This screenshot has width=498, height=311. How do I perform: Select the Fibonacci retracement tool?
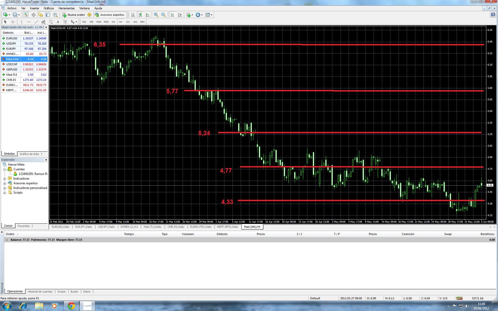pyautogui.click(x=51, y=22)
